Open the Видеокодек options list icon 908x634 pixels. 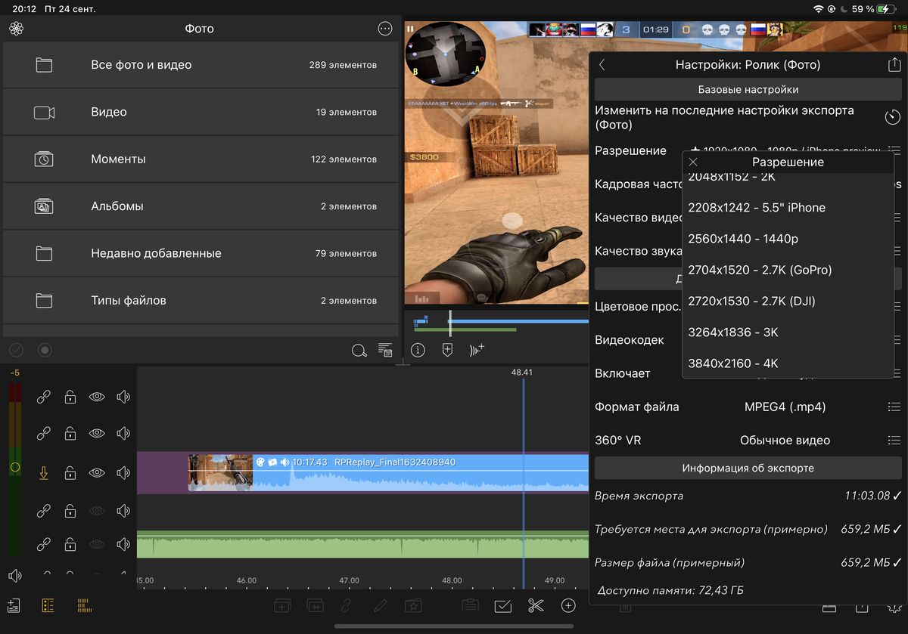[898, 340]
